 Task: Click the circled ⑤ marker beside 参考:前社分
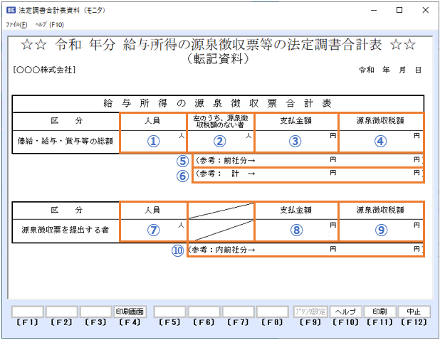(x=183, y=160)
